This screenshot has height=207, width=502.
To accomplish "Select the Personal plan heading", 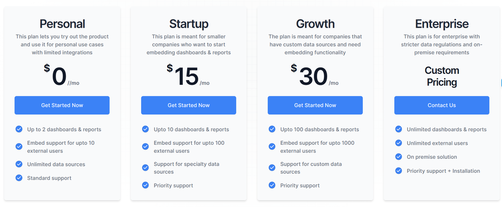I will (62, 24).
